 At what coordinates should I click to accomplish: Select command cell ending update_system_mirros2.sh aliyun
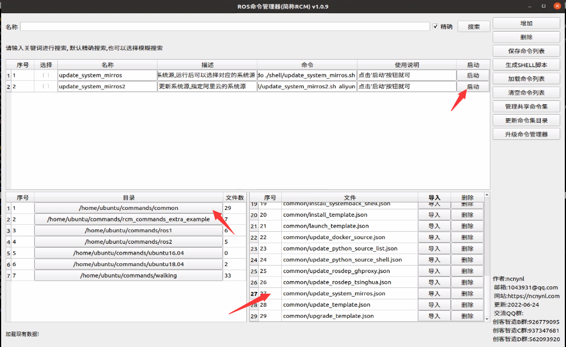[x=307, y=87]
